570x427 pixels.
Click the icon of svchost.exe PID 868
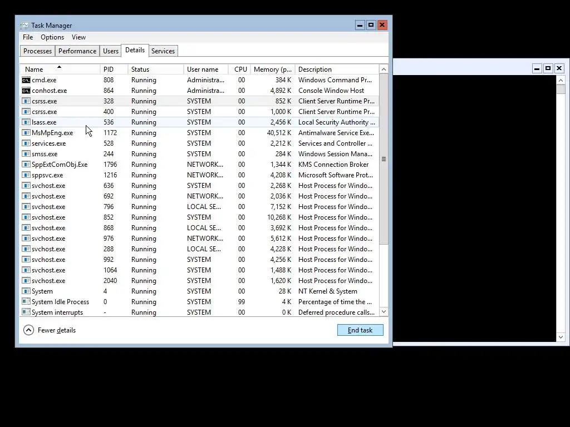coord(26,227)
